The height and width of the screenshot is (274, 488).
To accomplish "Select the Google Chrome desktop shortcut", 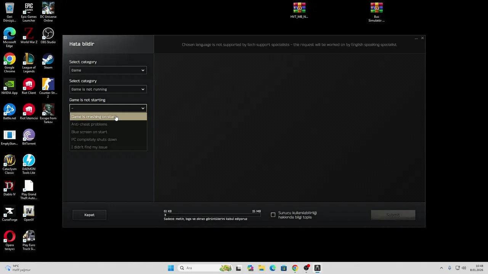I will [x=10, y=63].
